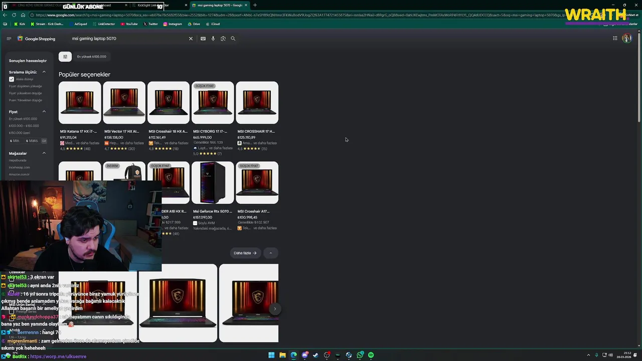Open MSI Crosshair A17 product

257,196
